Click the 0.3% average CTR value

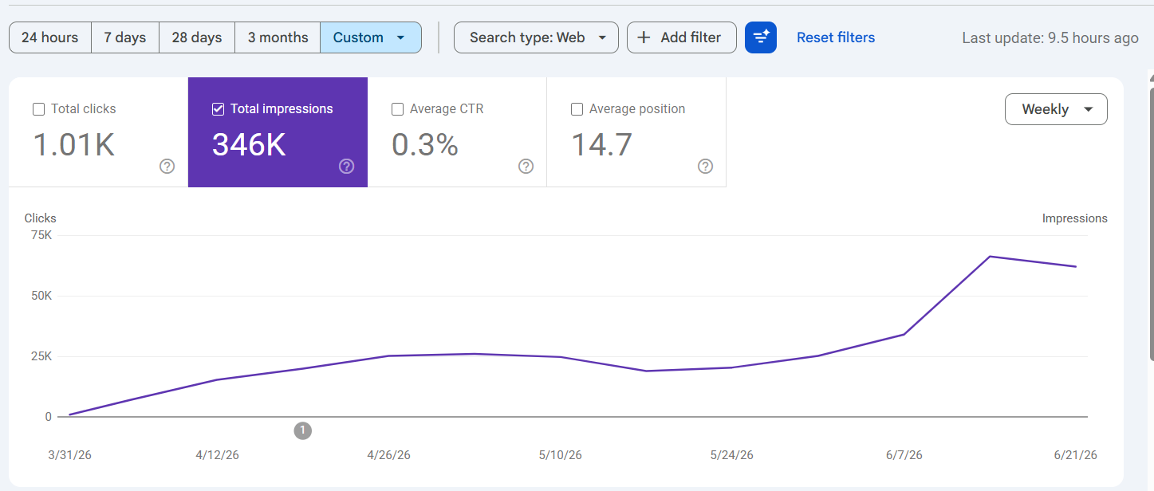point(425,145)
